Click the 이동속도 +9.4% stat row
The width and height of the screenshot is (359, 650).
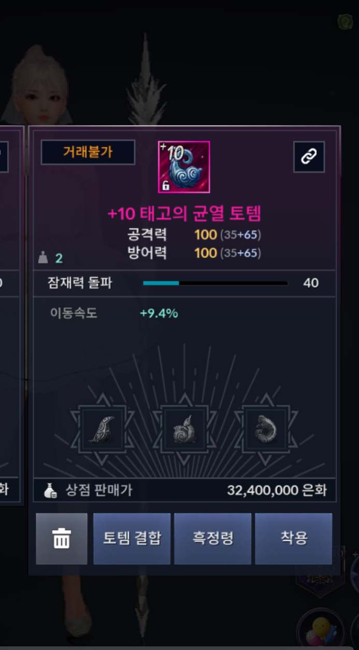coord(114,313)
